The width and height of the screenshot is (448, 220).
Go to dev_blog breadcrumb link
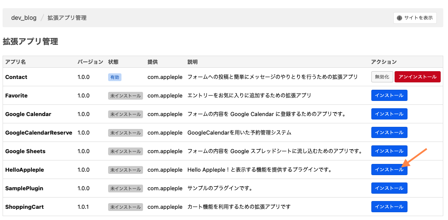(24, 18)
